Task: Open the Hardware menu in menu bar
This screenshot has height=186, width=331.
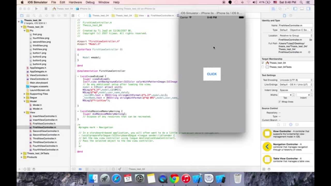Action: click(75, 2)
